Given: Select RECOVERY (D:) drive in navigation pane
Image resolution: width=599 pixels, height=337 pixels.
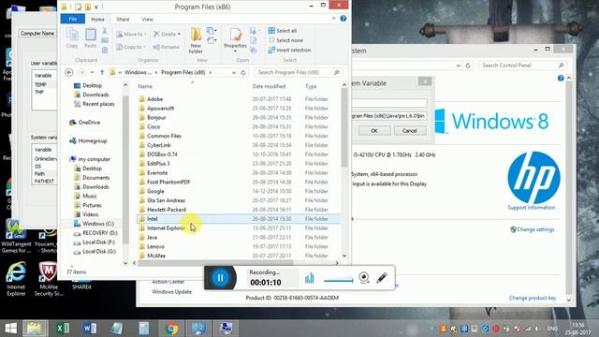Looking at the screenshot, I should [x=95, y=233].
